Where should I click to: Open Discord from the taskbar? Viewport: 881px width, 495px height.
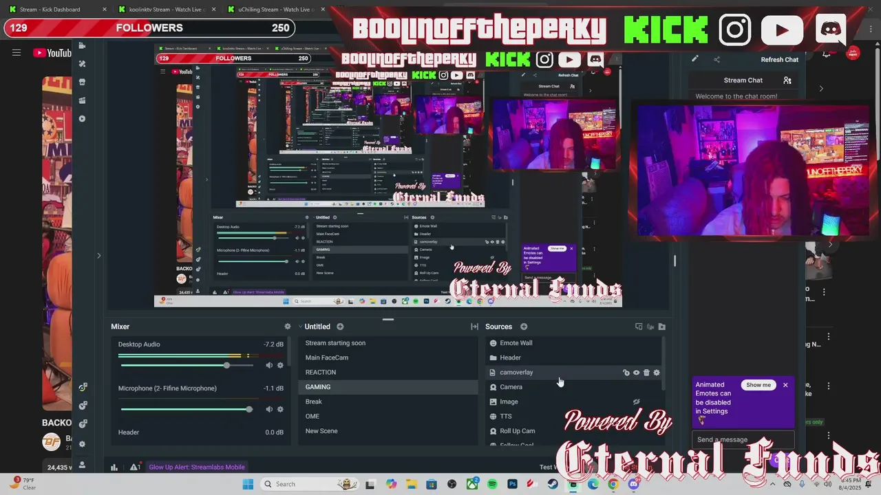point(633,484)
